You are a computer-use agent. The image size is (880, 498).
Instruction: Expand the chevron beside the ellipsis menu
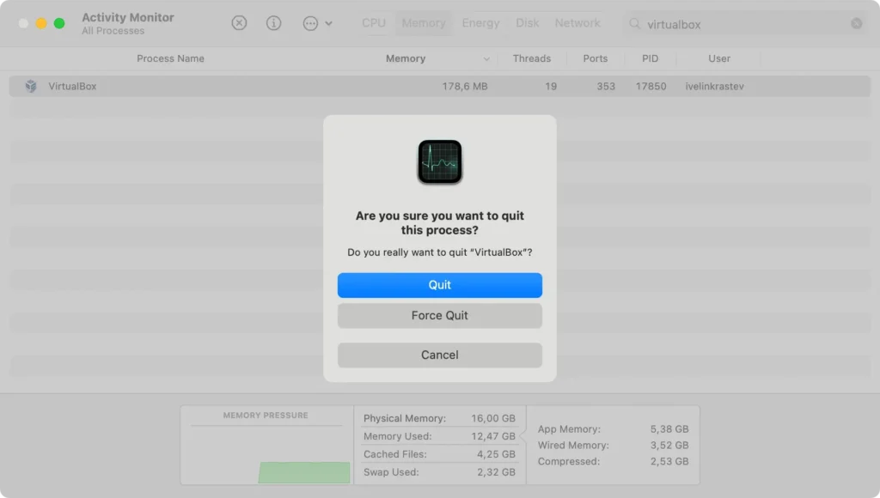tap(328, 23)
